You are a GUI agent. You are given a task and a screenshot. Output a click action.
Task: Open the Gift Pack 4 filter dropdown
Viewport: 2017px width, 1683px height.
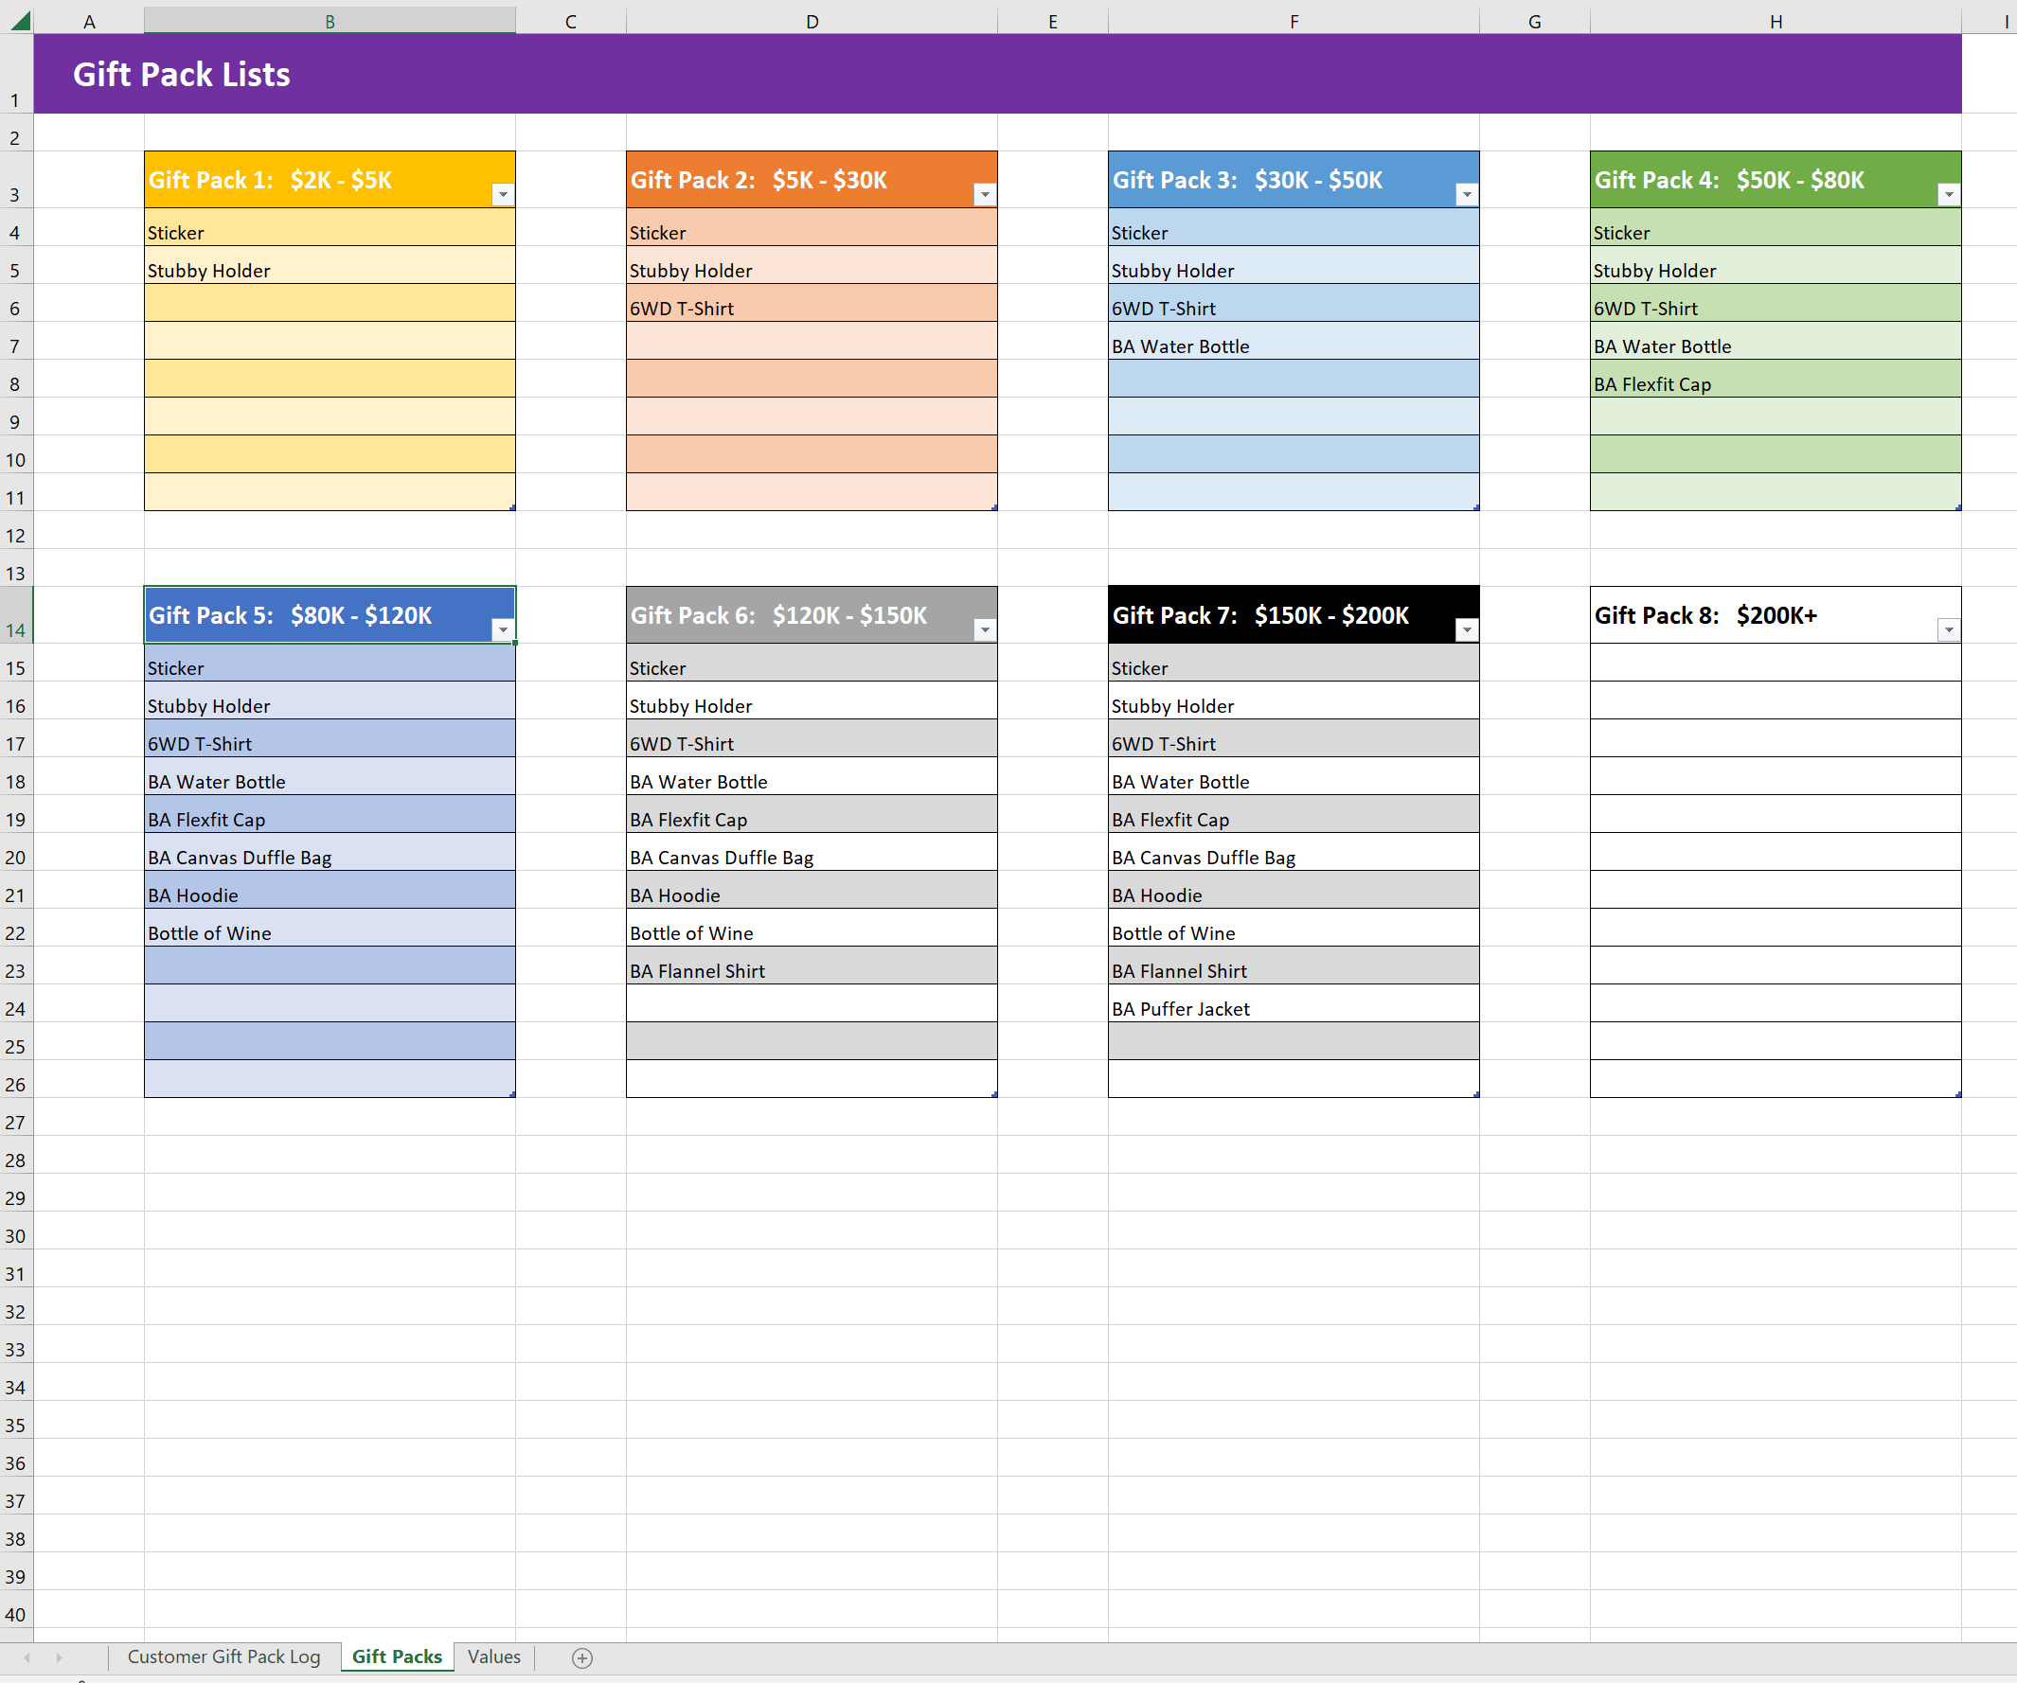point(1949,194)
